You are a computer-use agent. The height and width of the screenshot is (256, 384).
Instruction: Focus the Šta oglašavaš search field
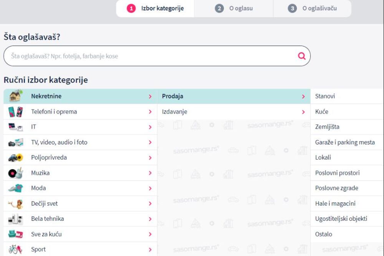(150, 56)
